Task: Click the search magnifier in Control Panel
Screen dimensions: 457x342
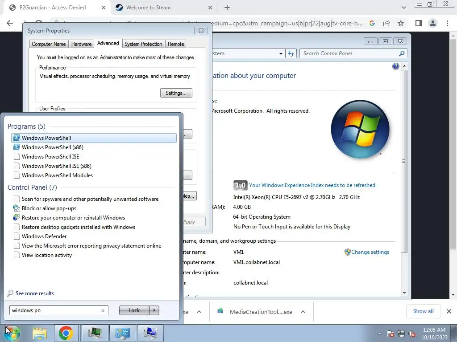Action: (x=402, y=53)
